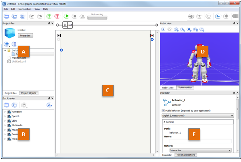Open box library folder icon

coord(14,105)
